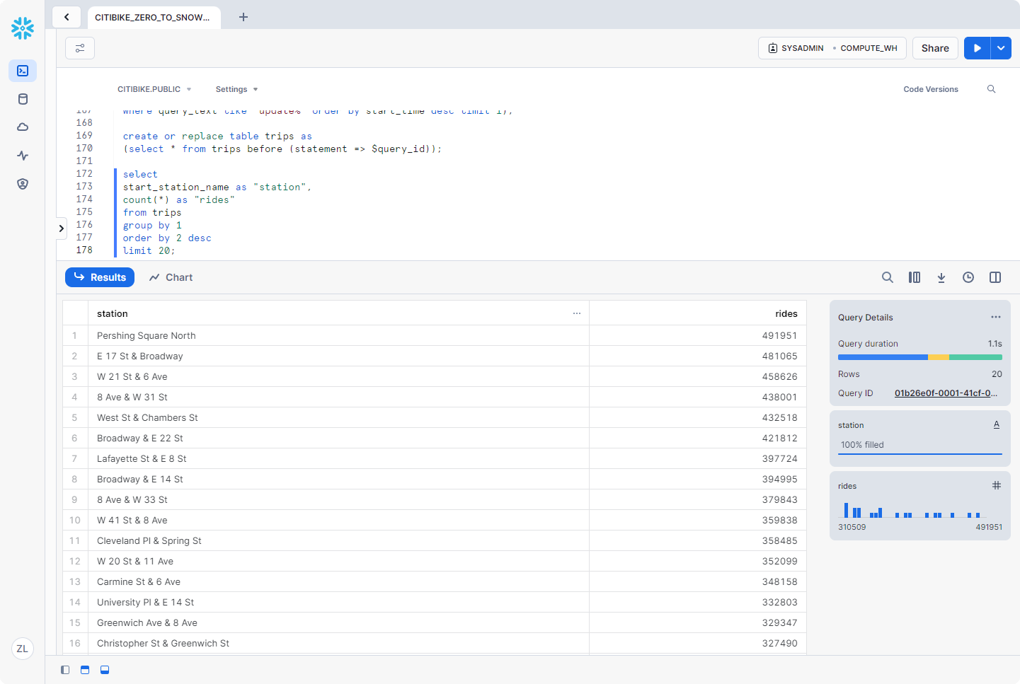Toggle the query details side panel
The height and width of the screenshot is (684, 1020).
pyautogui.click(x=995, y=277)
